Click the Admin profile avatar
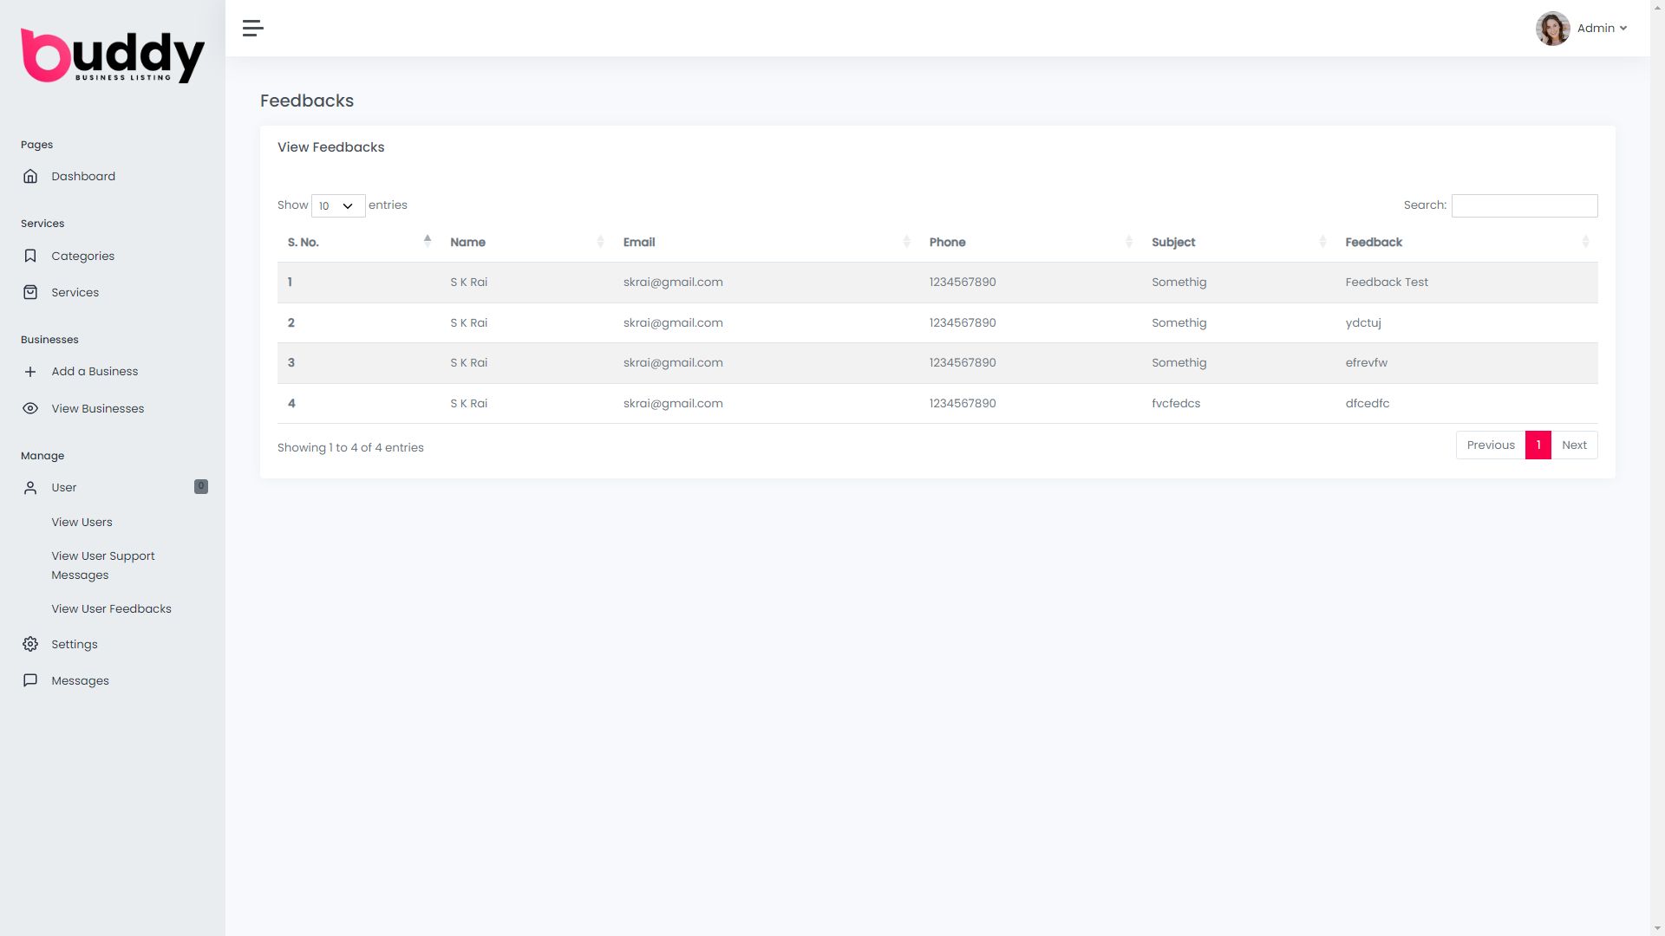This screenshot has width=1665, height=936. click(x=1552, y=29)
